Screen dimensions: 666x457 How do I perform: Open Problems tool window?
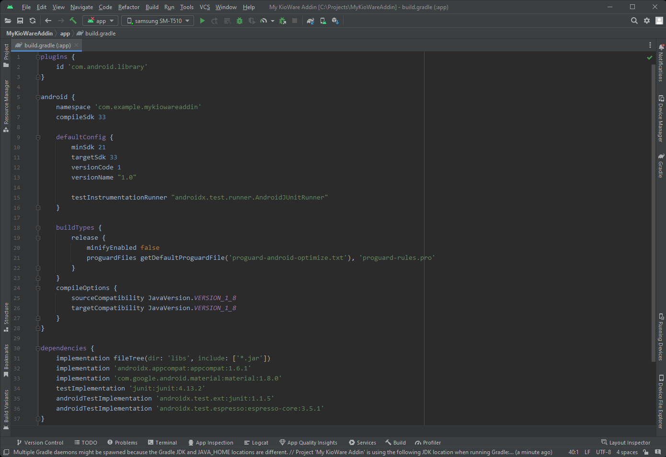click(122, 443)
